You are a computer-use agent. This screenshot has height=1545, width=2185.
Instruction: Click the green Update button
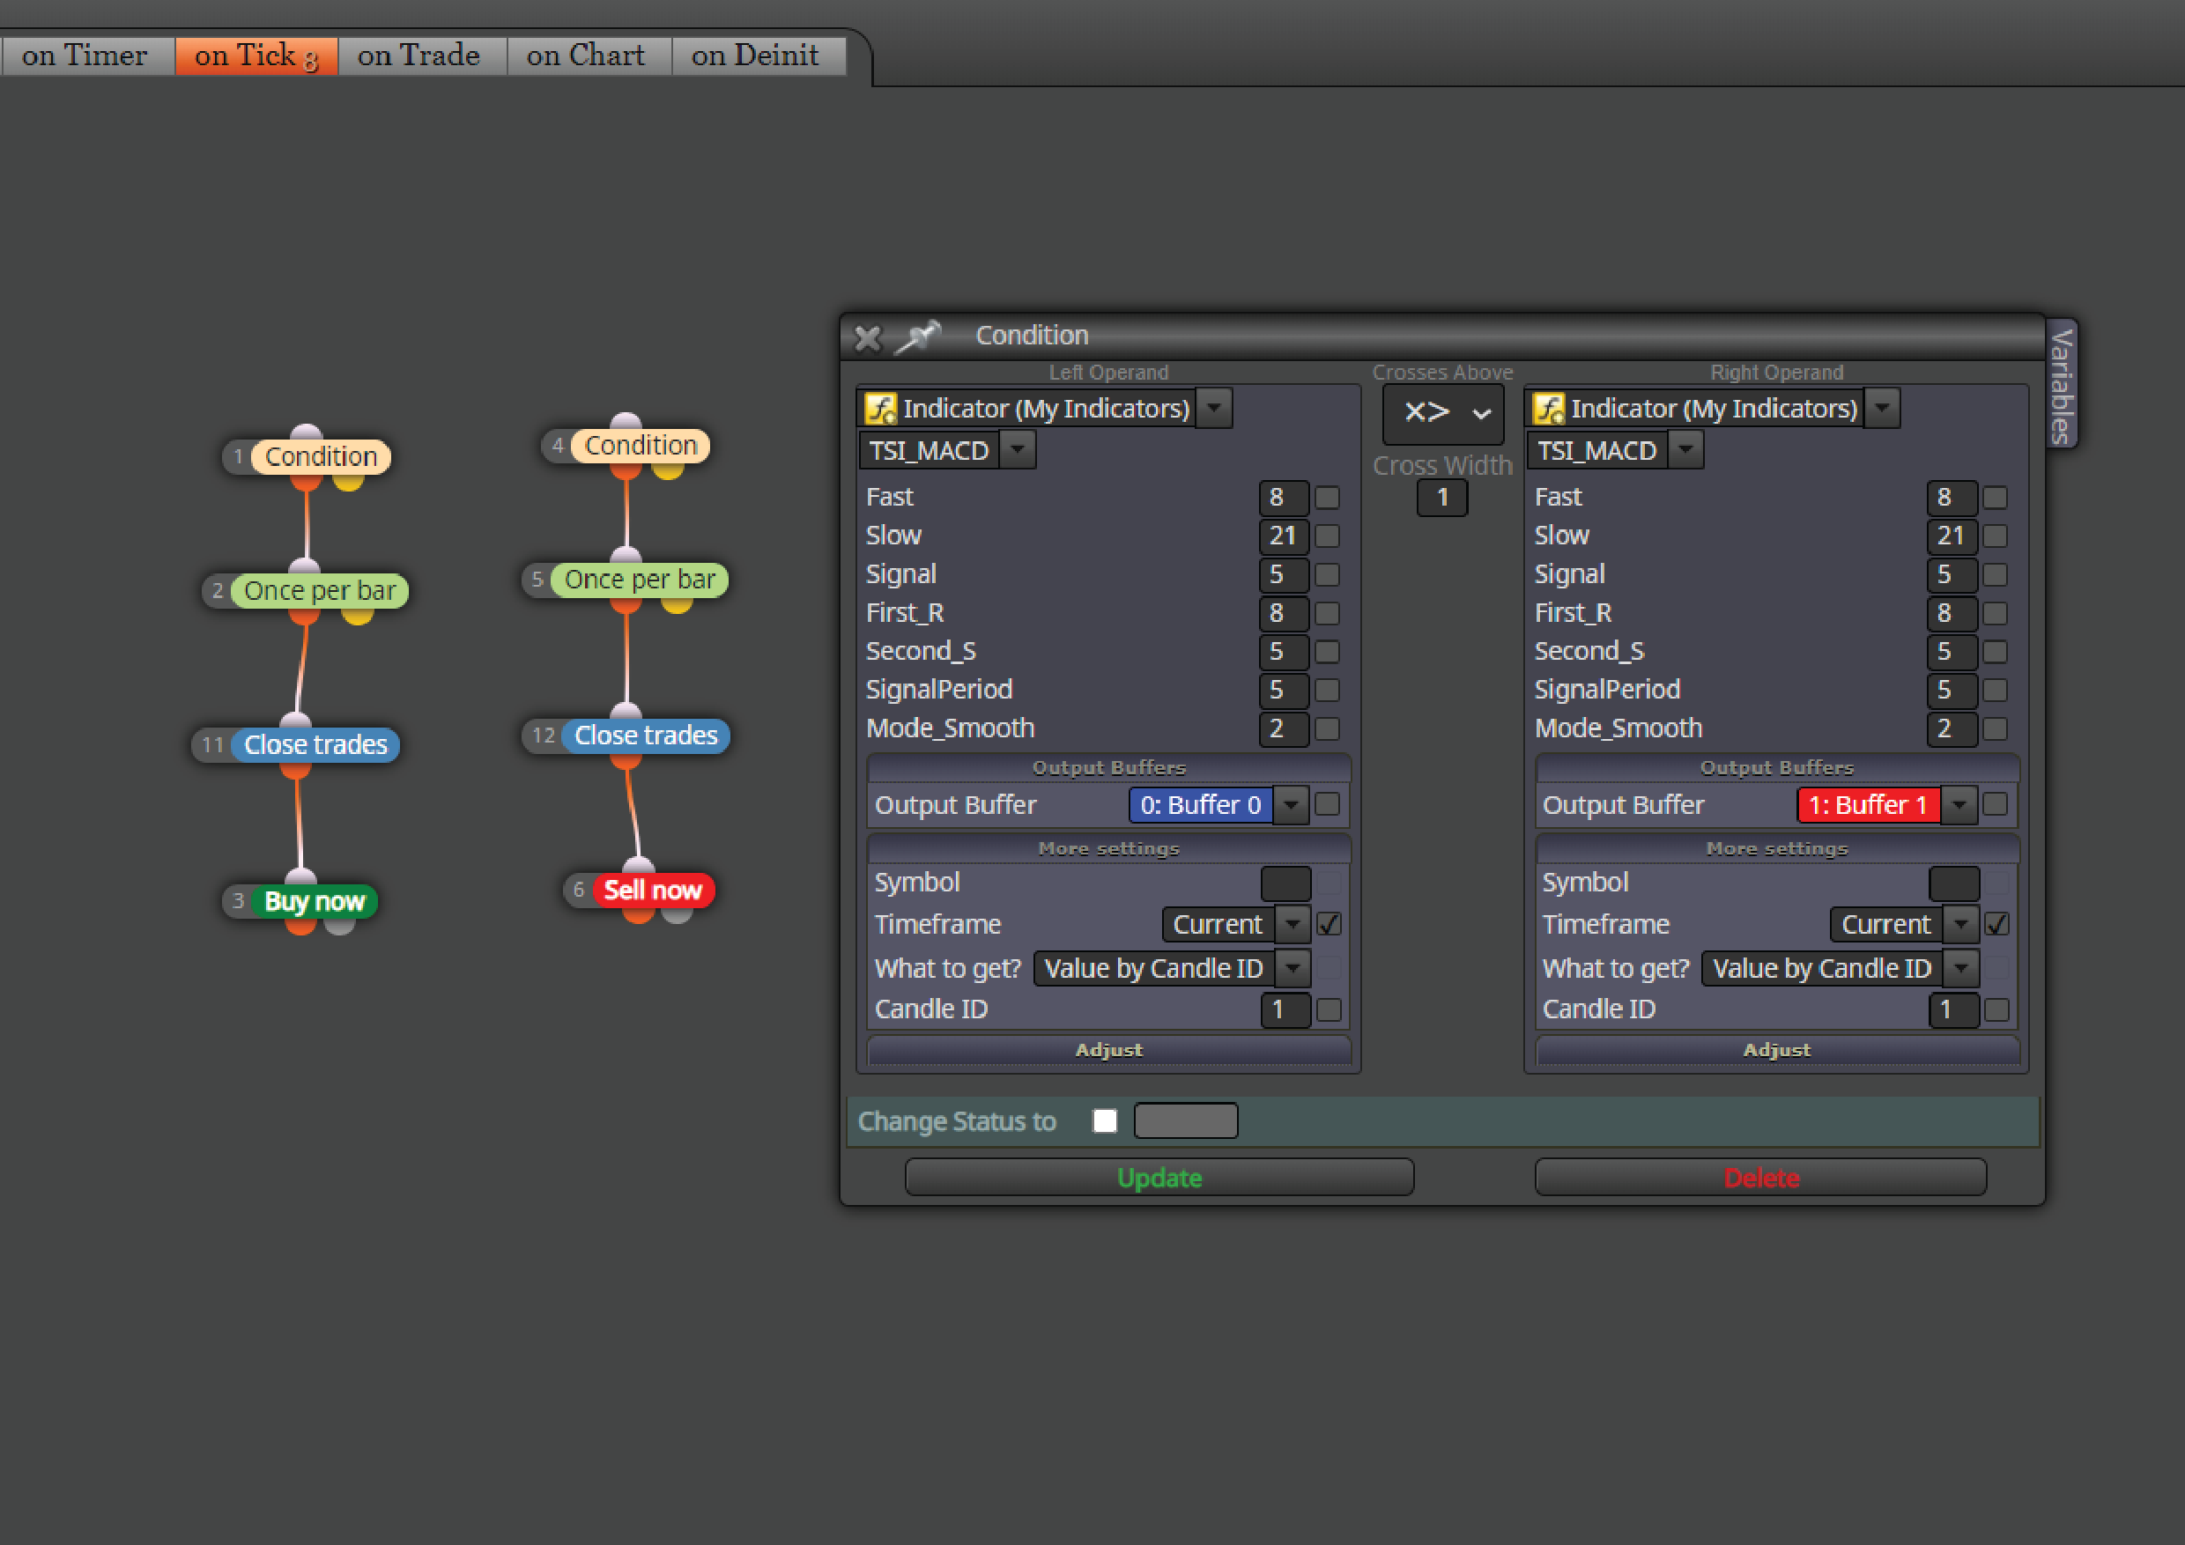pos(1159,1178)
